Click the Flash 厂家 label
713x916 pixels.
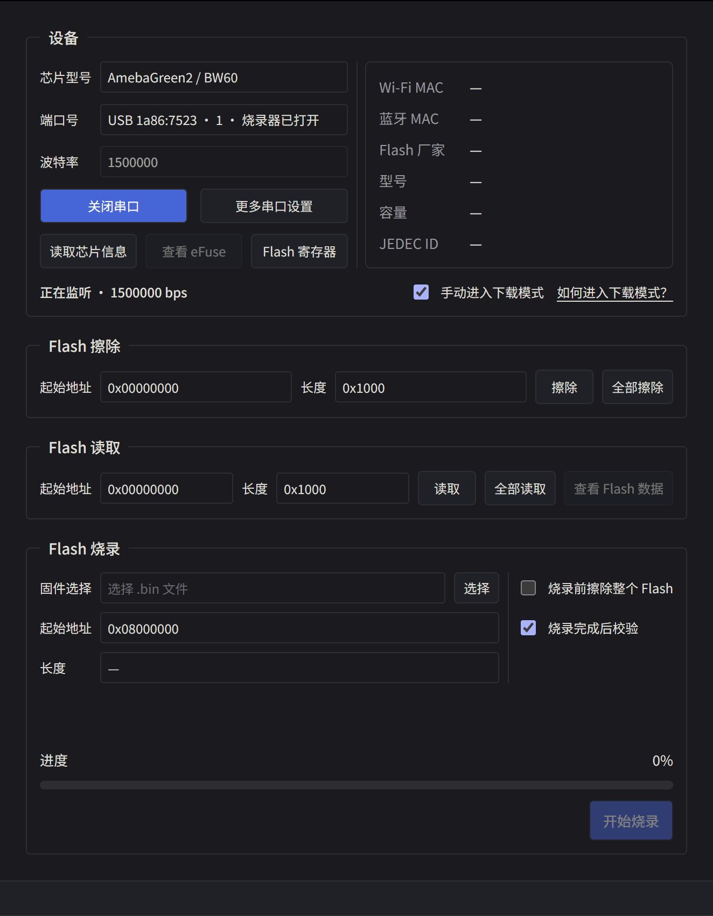[413, 150]
